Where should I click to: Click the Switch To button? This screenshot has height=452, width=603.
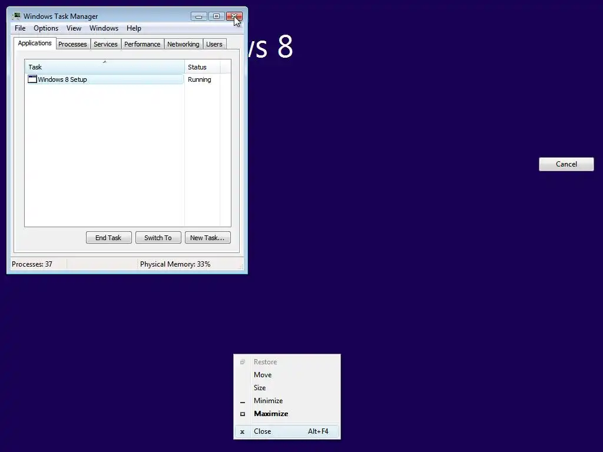(x=158, y=238)
